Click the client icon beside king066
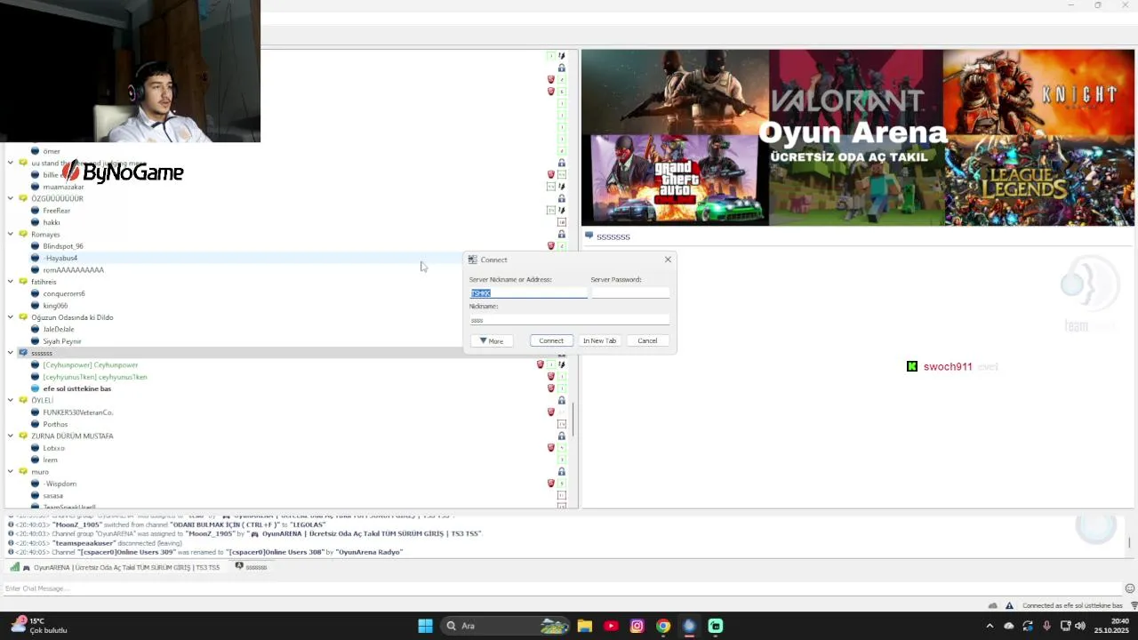 click(x=36, y=306)
